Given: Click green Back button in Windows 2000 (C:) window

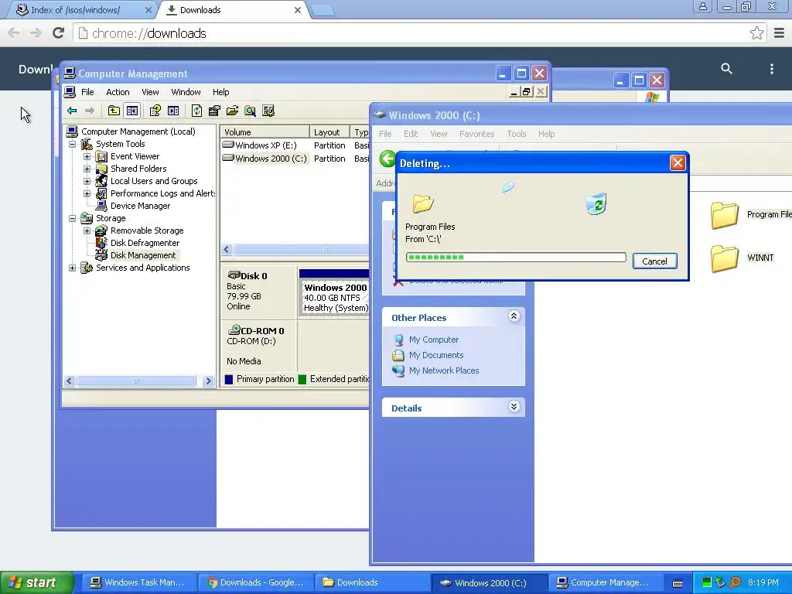Looking at the screenshot, I should tap(387, 159).
